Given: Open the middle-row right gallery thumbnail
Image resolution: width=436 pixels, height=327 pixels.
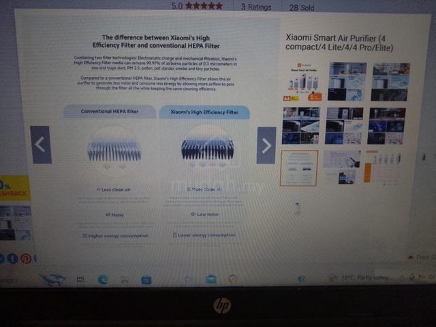Looking at the screenshot, I should pyautogui.click(x=386, y=126).
